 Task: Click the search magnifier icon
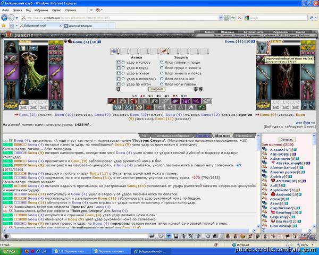(x=311, y=18)
